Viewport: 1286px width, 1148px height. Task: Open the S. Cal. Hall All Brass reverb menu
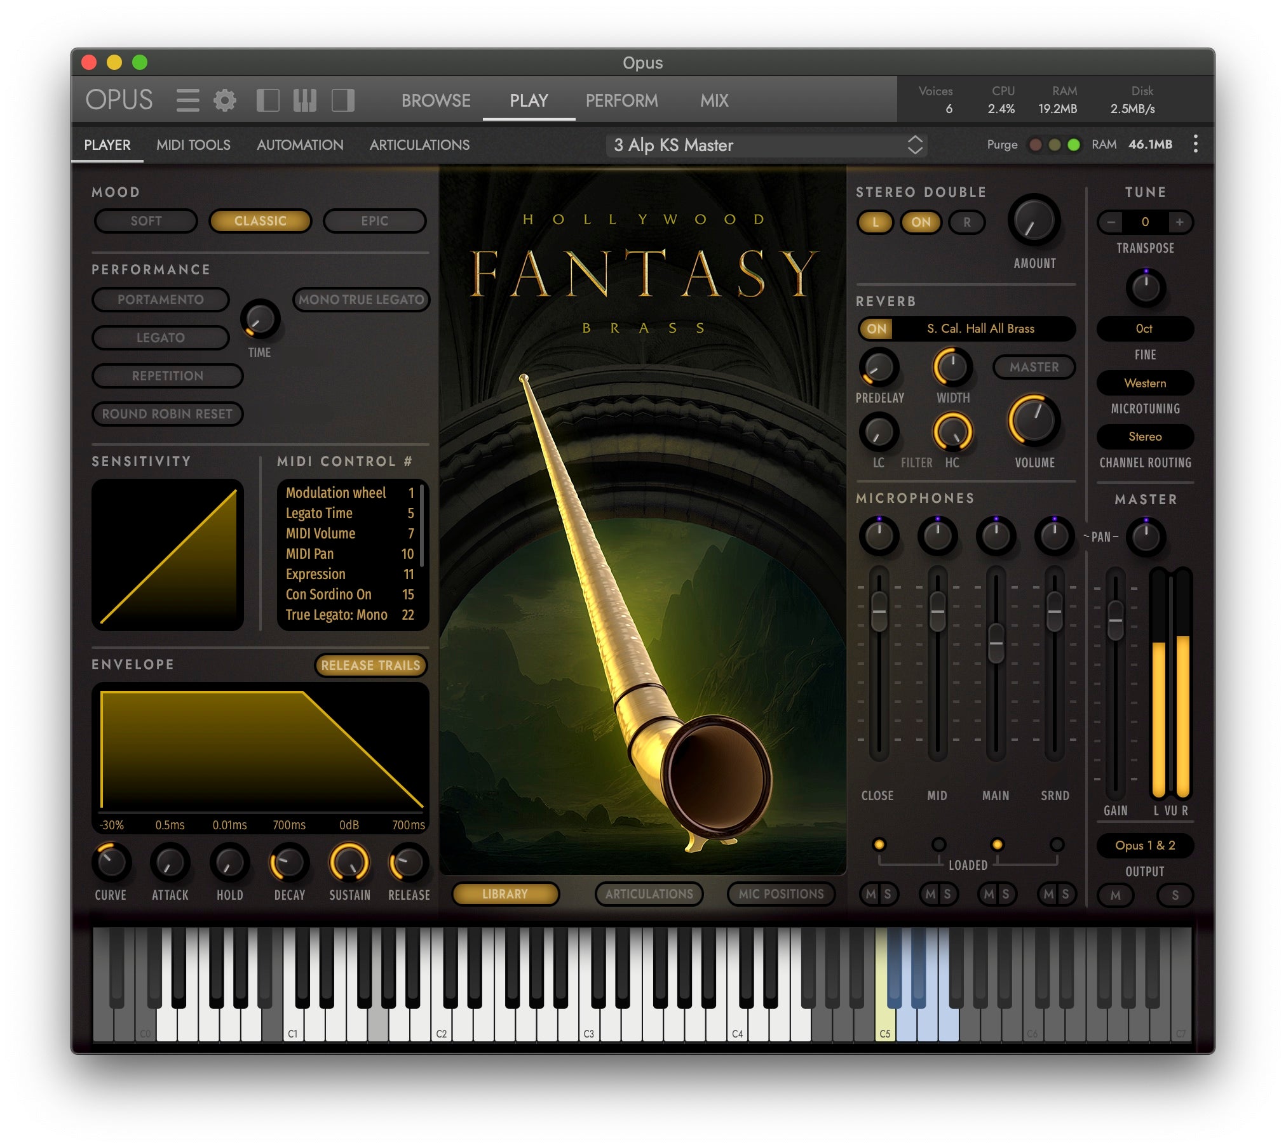(x=980, y=329)
